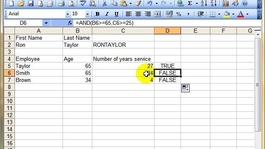Apply the yellow Fill Color

(x=227, y=14)
